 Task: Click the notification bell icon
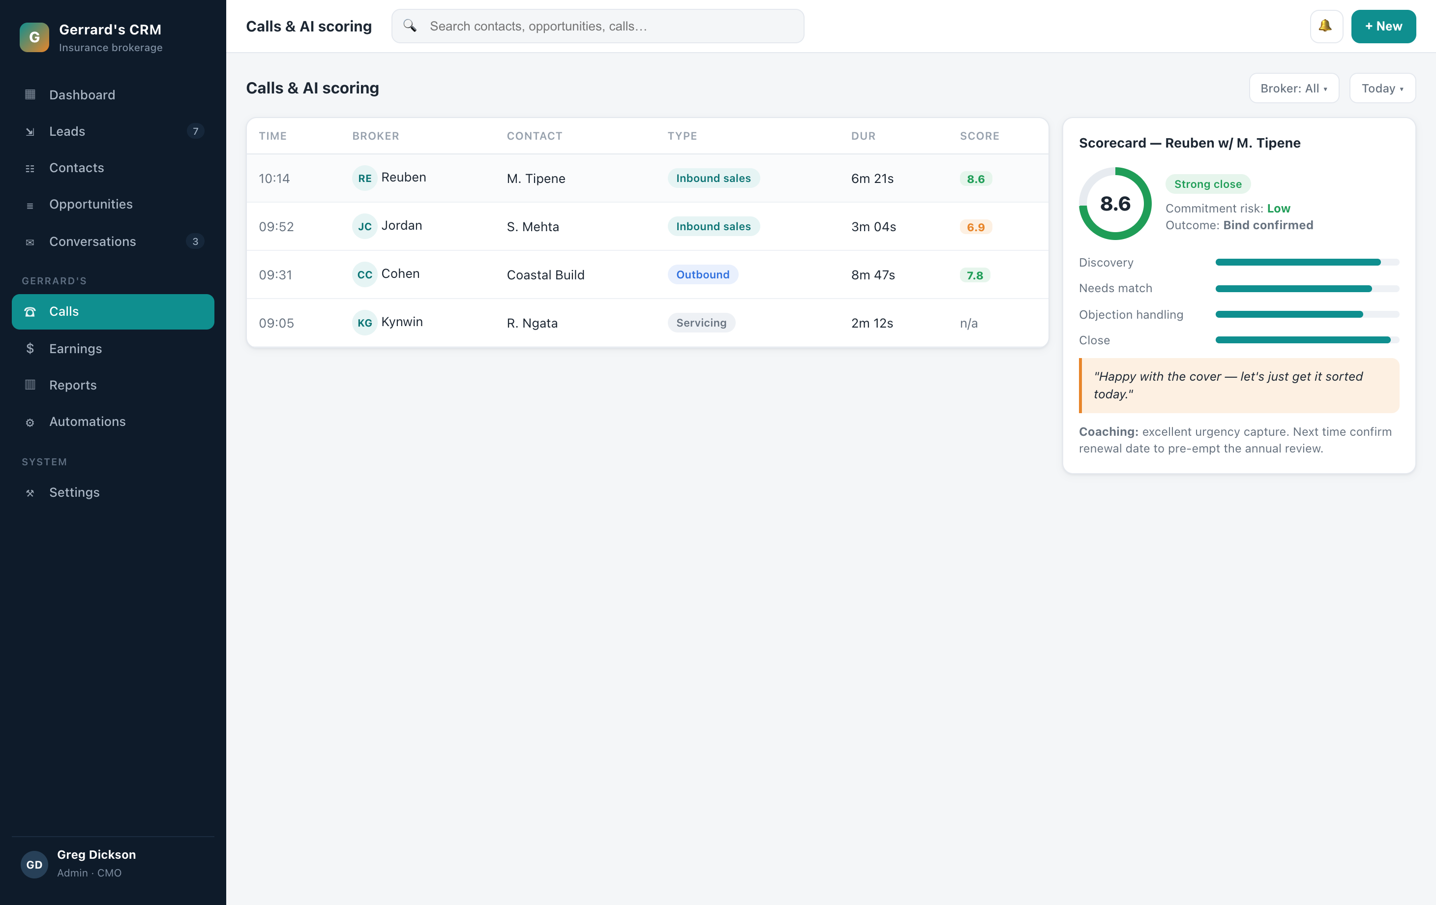pos(1326,26)
